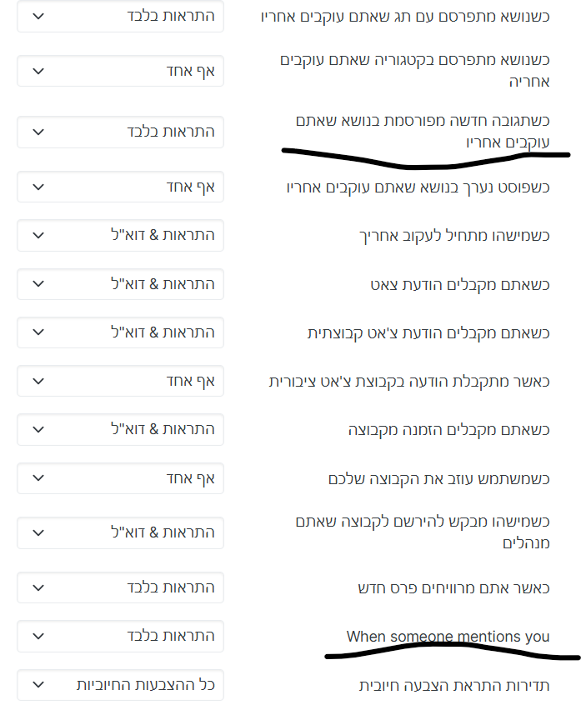Open the upvote notification frequency dropdown
Viewport: 581px width, 715px height.
120,685
